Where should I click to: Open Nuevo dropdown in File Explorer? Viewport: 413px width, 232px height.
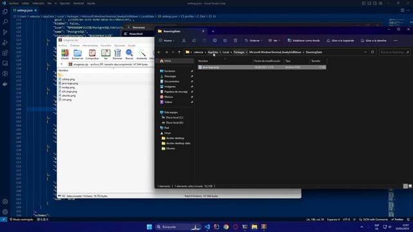(x=166, y=41)
